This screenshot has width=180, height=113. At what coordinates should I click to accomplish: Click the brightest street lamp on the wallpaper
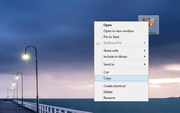pos(26,56)
